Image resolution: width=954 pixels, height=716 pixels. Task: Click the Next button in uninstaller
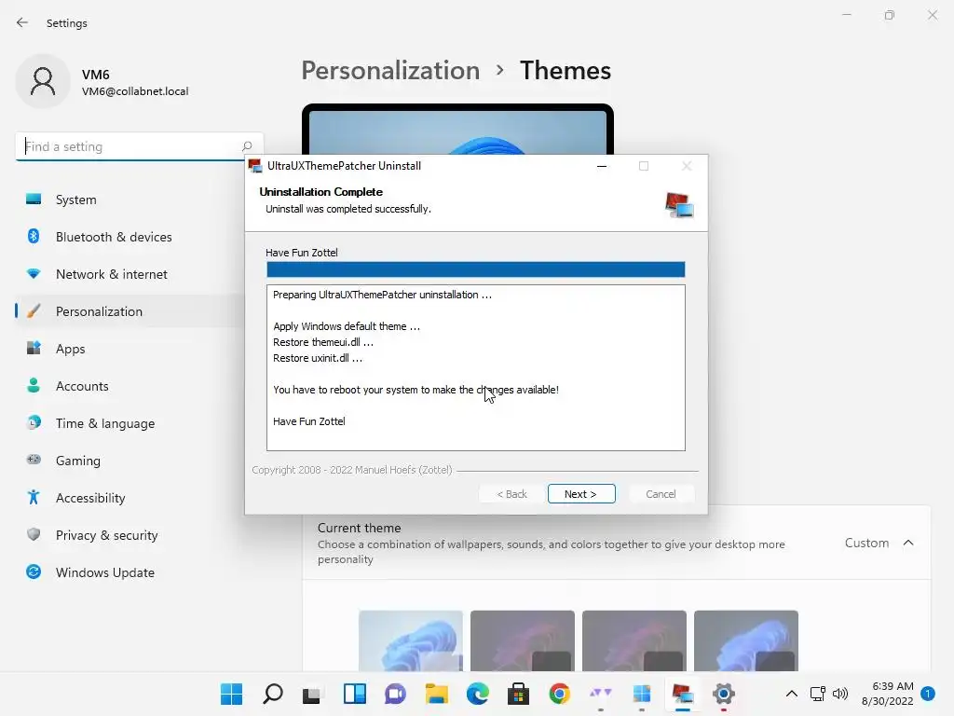coord(581,494)
